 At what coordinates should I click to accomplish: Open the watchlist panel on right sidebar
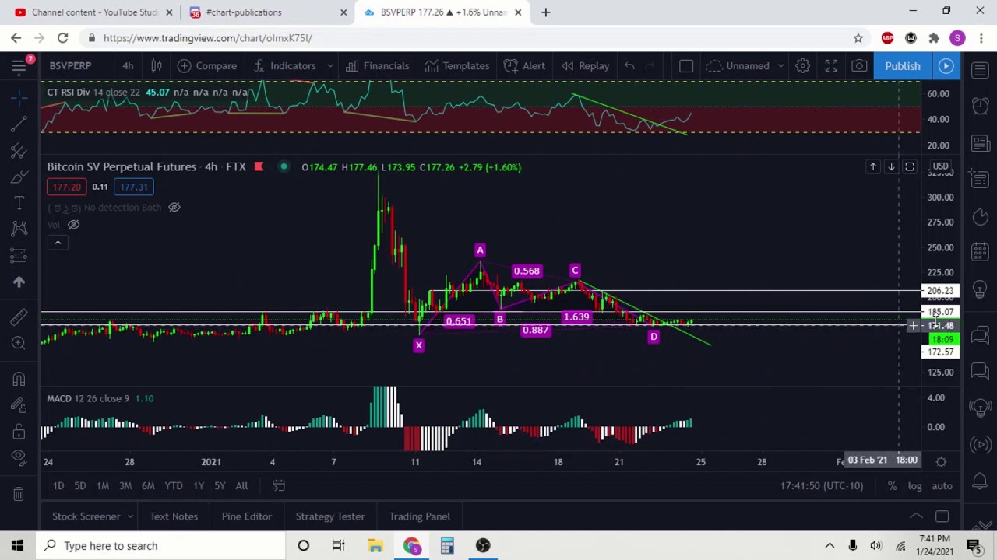pyautogui.click(x=980, y=71)
